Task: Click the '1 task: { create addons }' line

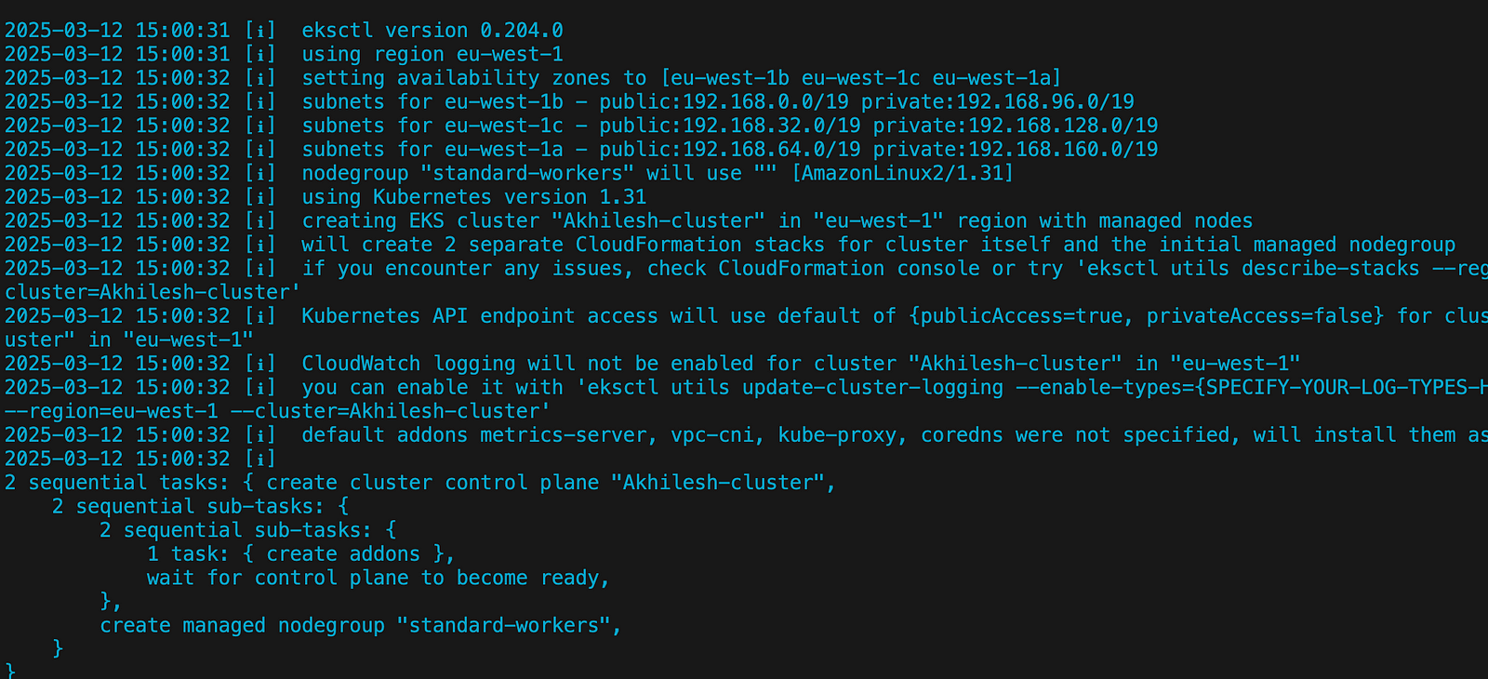Action: pyautogui.click(x=300, y=554)
